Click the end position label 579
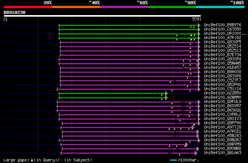Image resolution: width=248 pixels, height=163 pixels. (x=196, y=19)
